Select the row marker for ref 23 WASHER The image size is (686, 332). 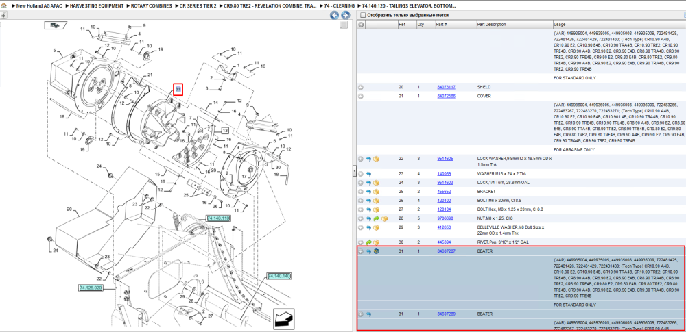(361, 173)
